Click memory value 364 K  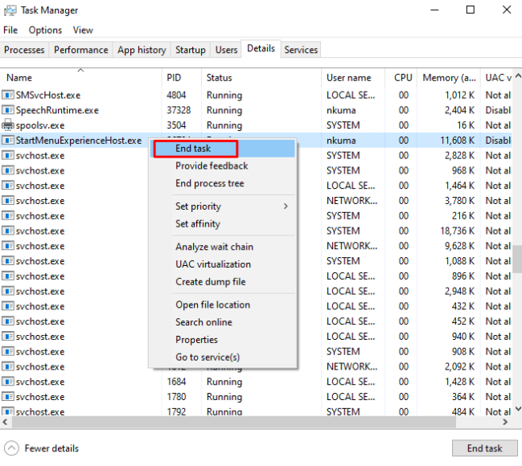tap(463, 396)
